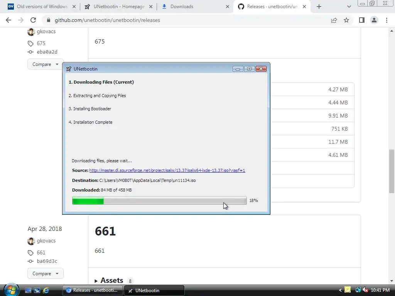Click the scrollbar up arrow
The height and width of the screenshot is (296, 395).
click(392, 31)
